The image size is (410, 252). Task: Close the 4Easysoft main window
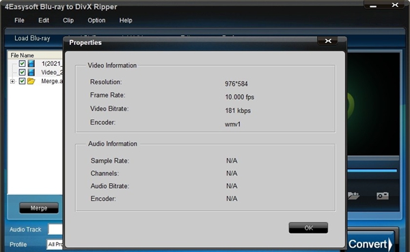tap(395, 5)
